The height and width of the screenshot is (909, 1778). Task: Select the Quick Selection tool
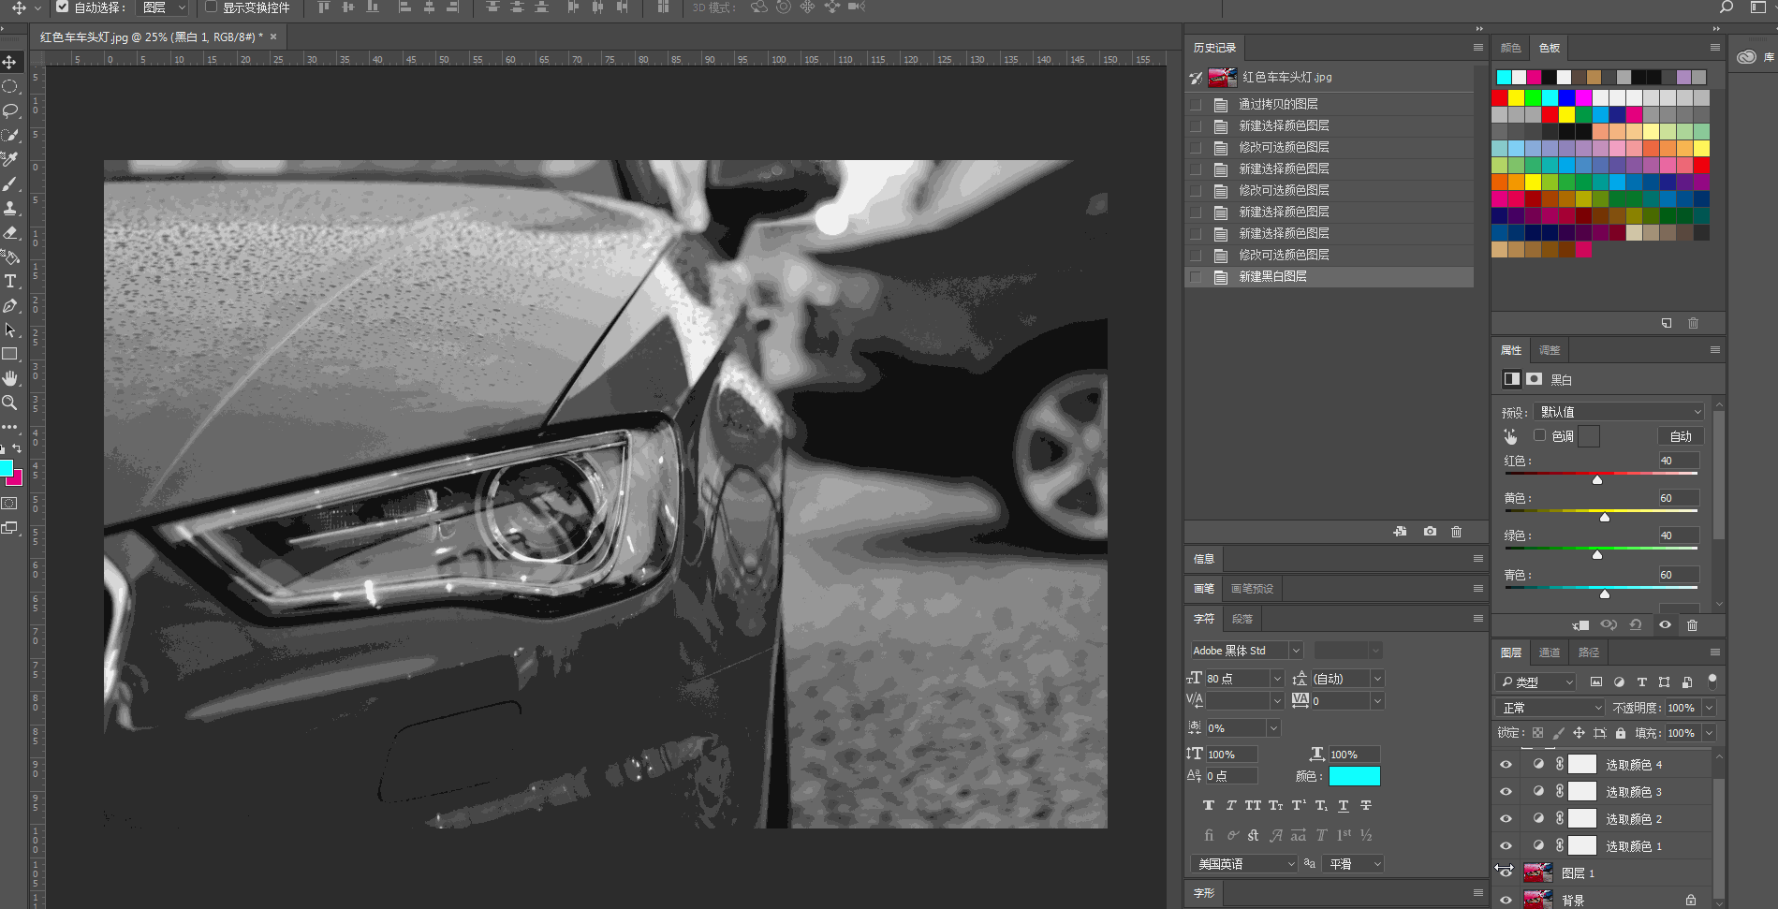10,135
